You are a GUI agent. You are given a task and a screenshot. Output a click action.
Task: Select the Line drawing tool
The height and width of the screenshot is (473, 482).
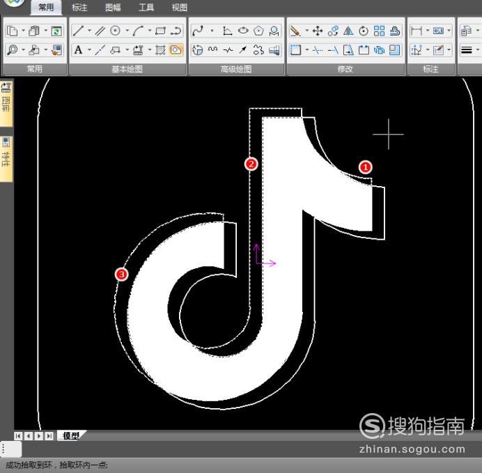coord(78,31)
